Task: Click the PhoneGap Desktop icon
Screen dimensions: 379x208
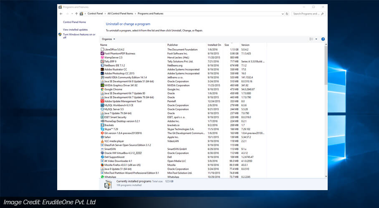Action: [102, 121]
